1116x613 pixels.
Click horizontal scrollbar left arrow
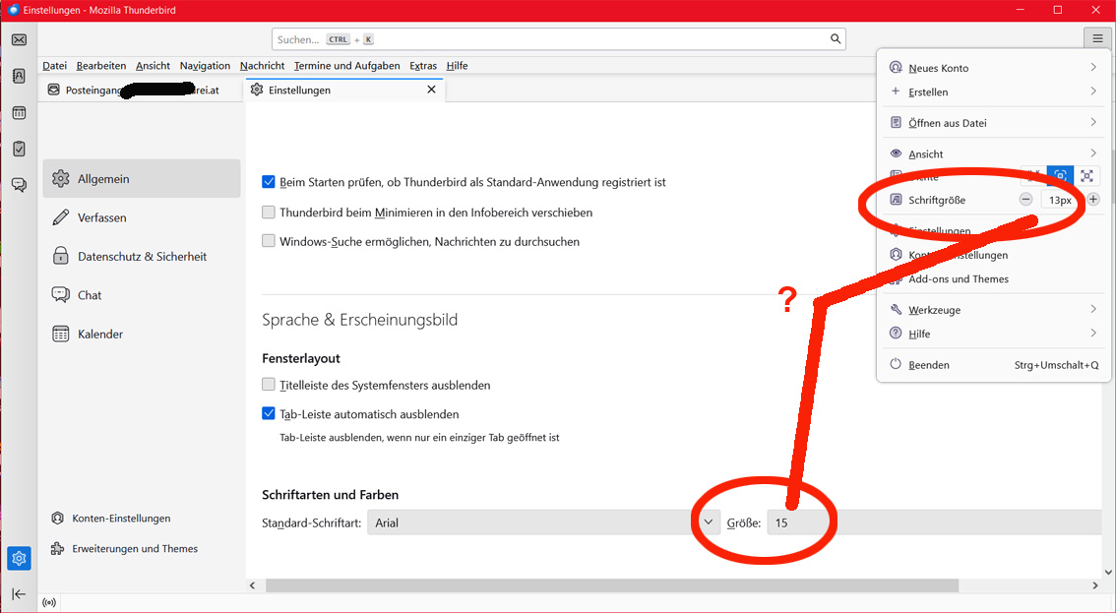coord(253,585)
